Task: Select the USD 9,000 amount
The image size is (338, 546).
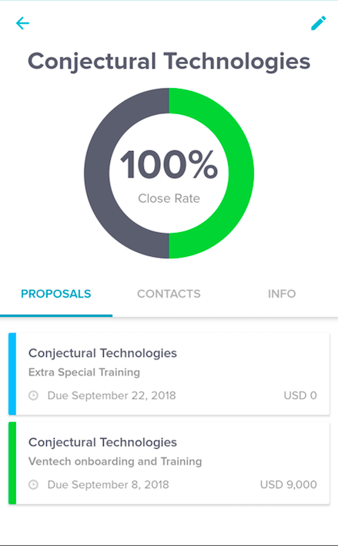Action: [289, 485]
